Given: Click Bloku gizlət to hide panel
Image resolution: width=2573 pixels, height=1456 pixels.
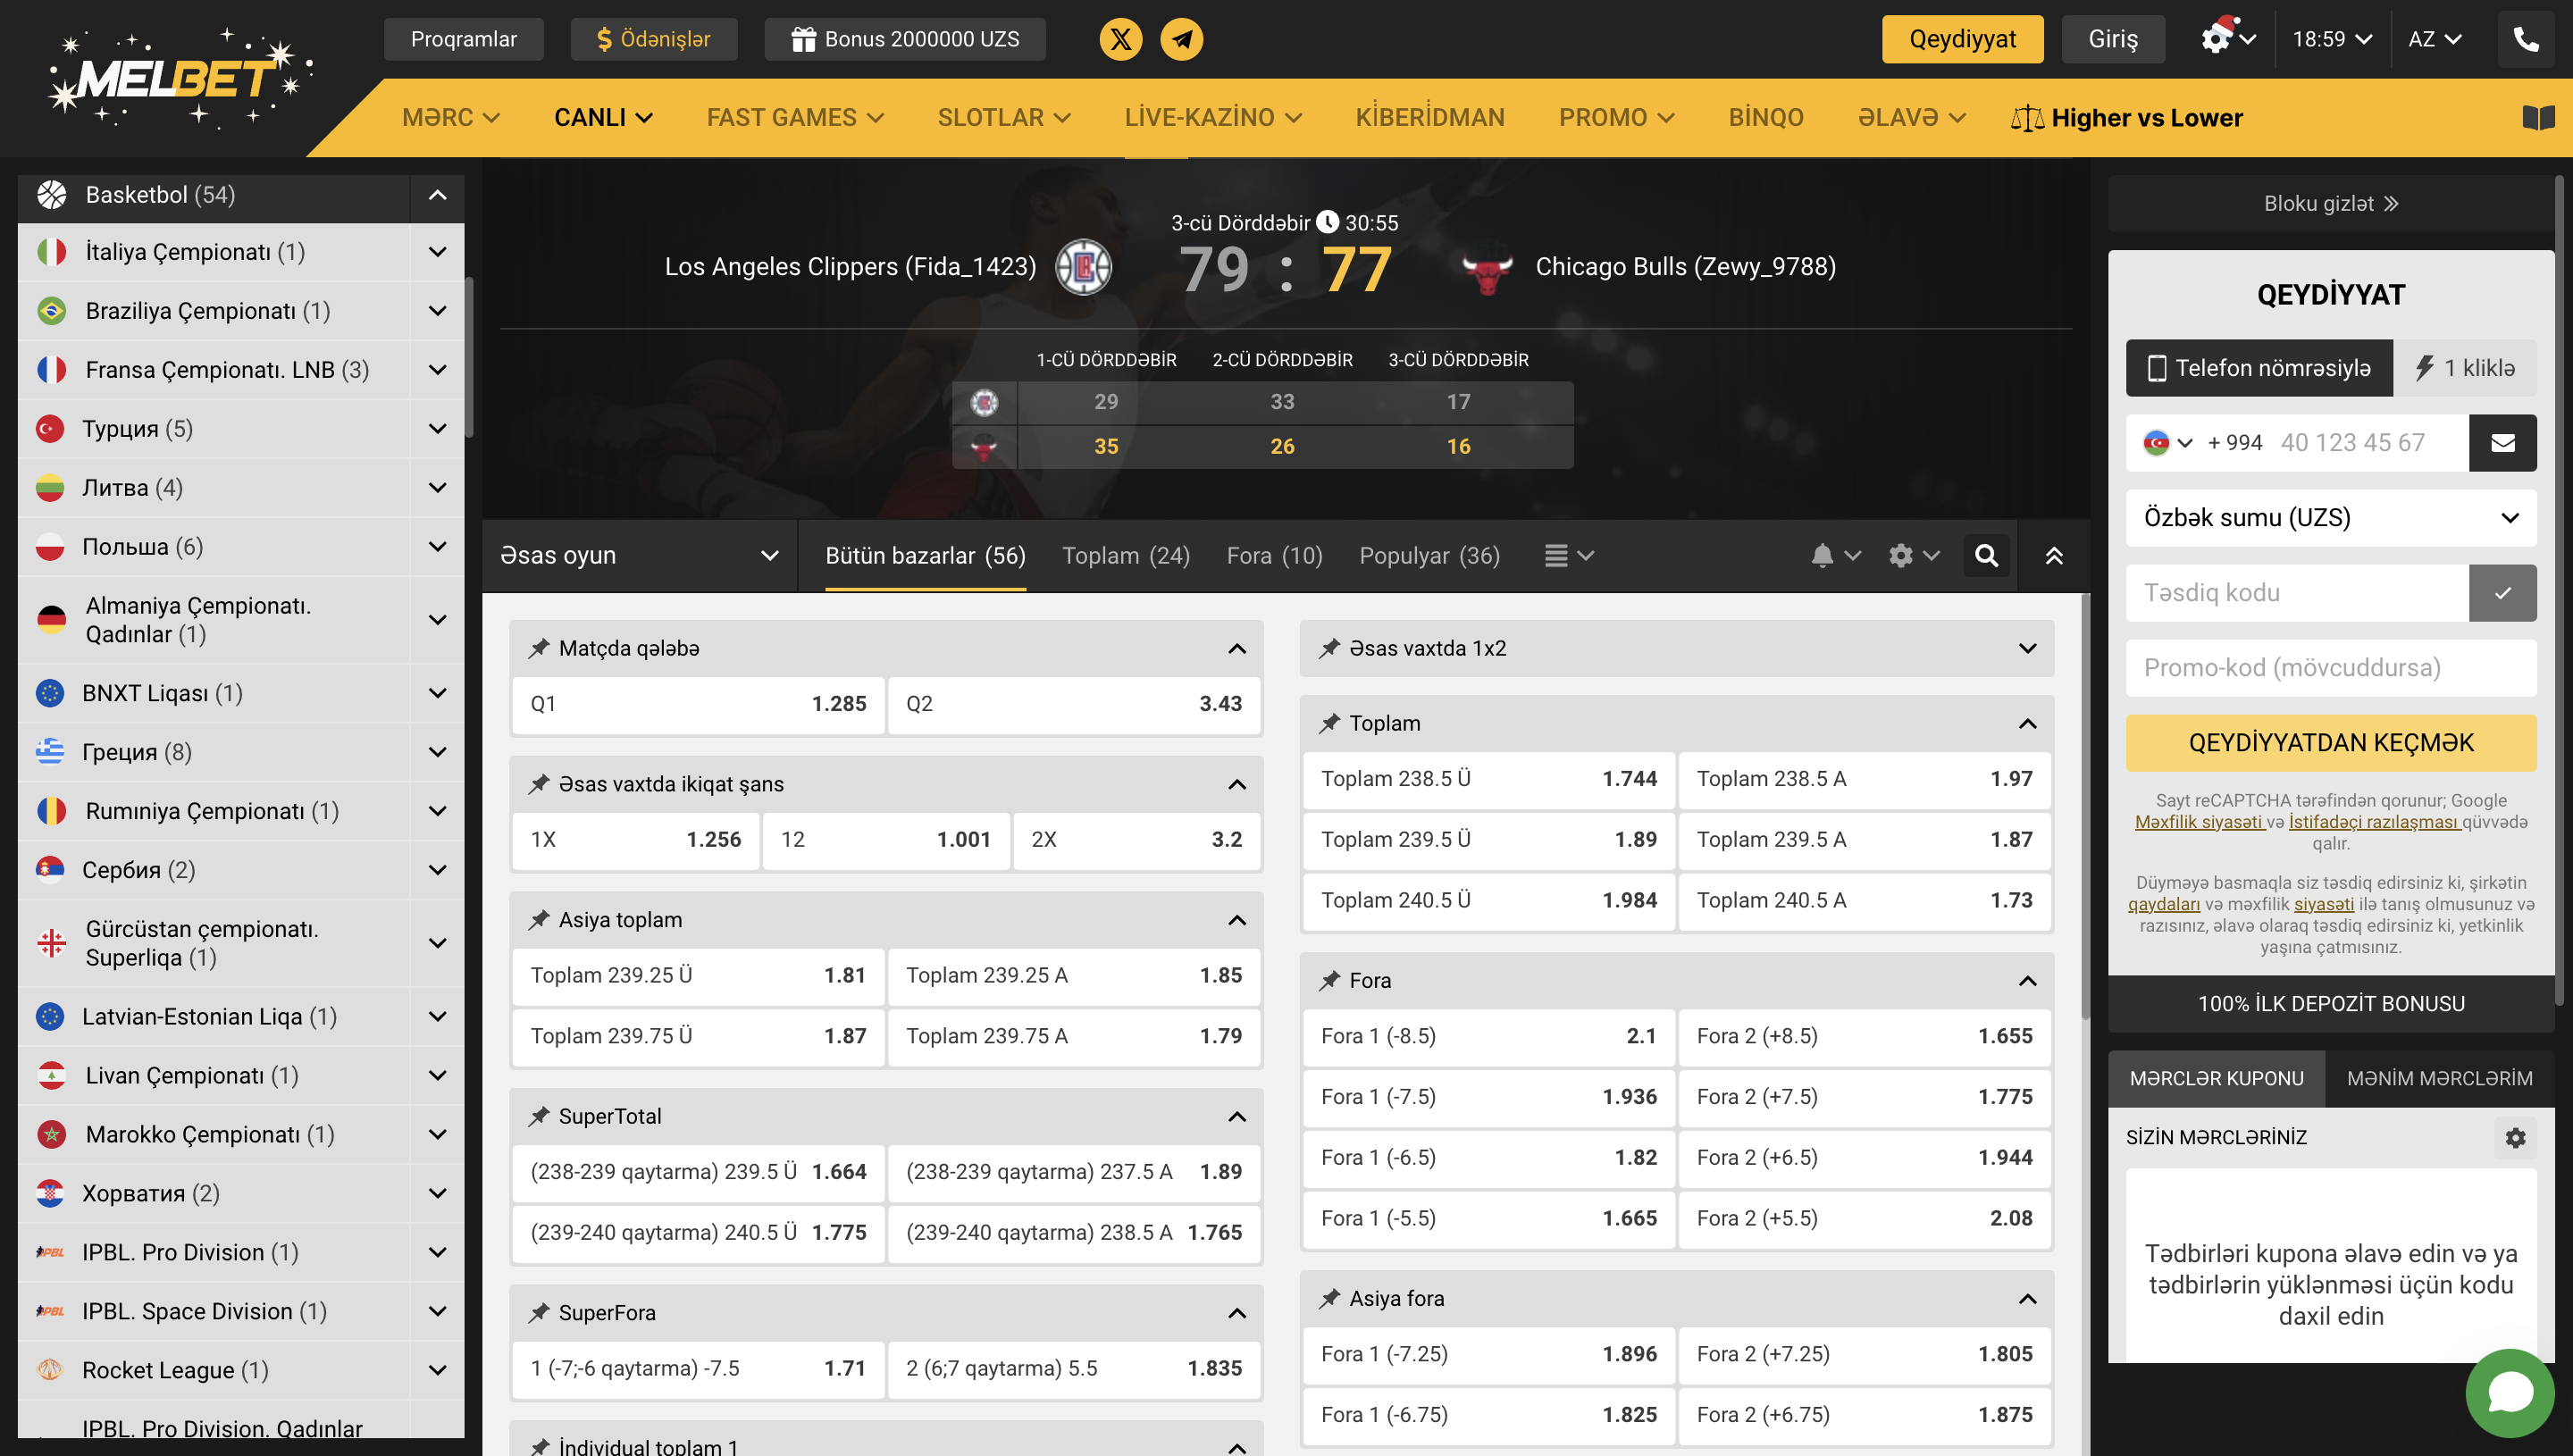Looking at the screenshot, I should [2330, 203].
